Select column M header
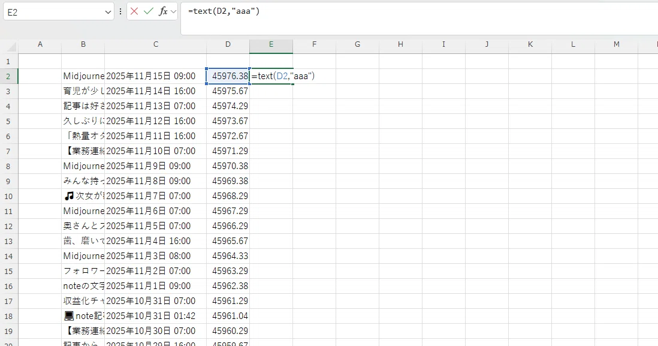Screen dimensions: 658x346 pyautogui.click(x=617, y=44)
